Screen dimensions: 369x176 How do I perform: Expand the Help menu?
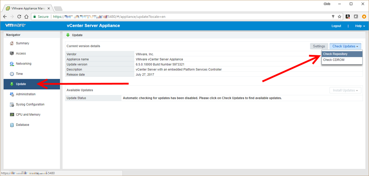pyautogui.click(x=360, y=26)
